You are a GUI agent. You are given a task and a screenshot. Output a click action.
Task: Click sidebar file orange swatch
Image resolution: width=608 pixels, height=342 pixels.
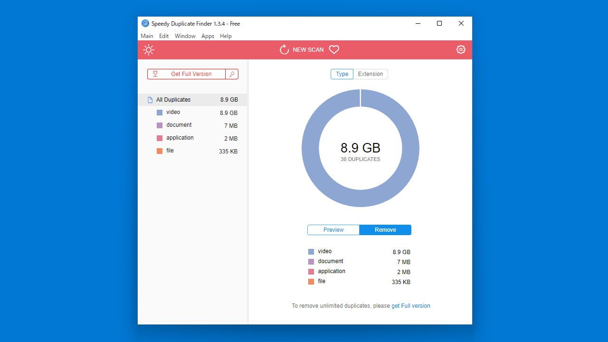(x=160, y=151)
